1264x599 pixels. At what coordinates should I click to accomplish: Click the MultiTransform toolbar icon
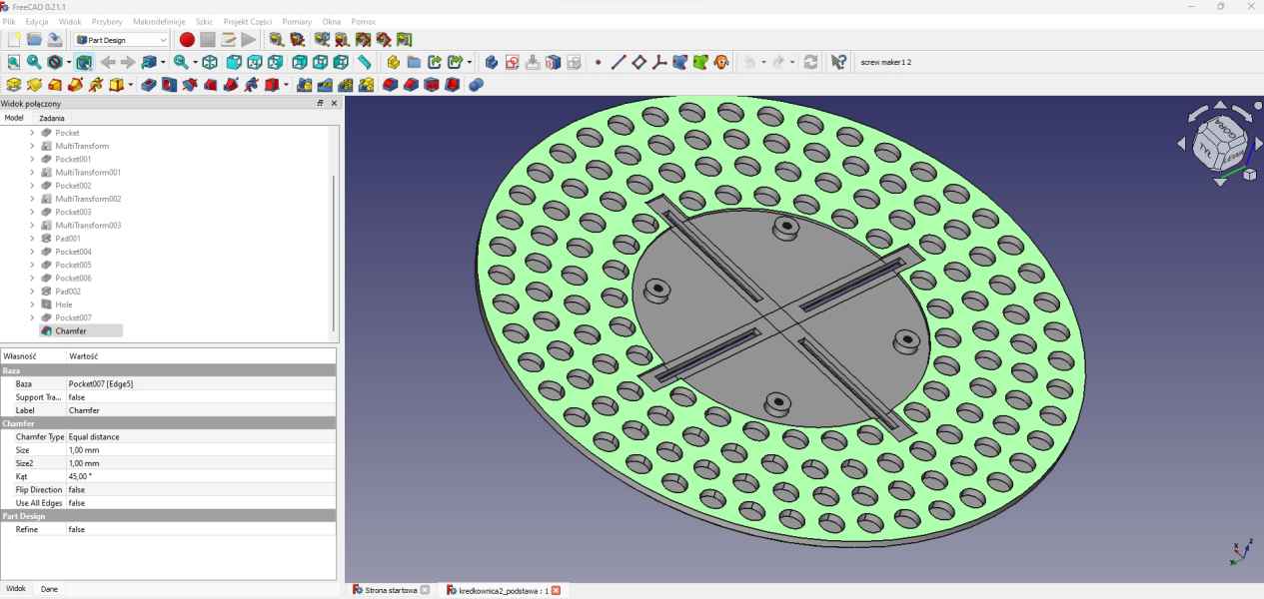(367, 85)
